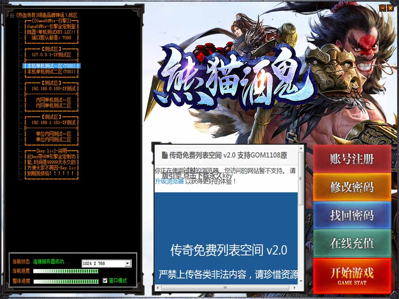Click the launcher minimize icon at top right
This screenshot has width=399, height=299.
click(x=383, y=8)
